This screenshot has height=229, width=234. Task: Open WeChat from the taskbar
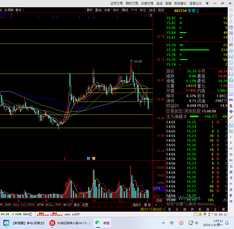click(x=102, y=223)
